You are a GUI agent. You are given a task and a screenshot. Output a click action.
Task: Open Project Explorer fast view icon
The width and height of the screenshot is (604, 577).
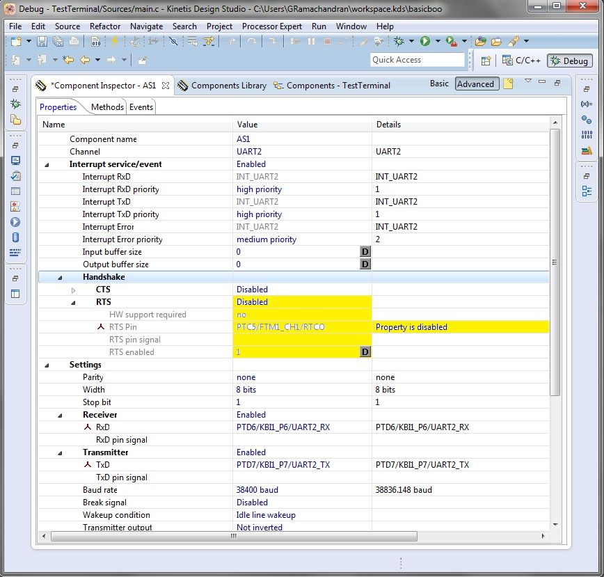pyautogui.click(x=15, y=120)
